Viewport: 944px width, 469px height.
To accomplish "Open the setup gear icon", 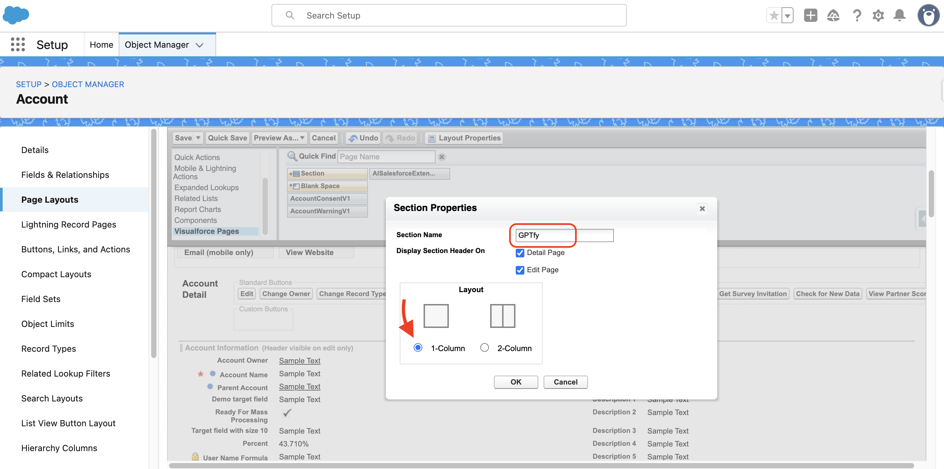I will point(878,15).
